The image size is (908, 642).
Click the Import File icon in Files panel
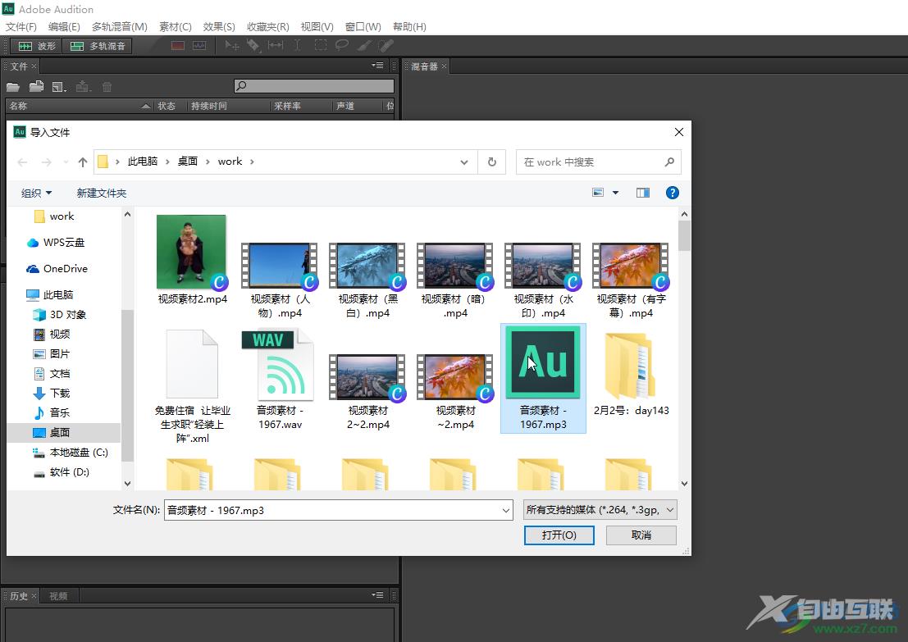[x=36, y=87]
